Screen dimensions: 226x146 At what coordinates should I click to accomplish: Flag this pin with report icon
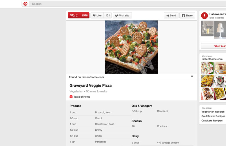click(x=192, y=77)
